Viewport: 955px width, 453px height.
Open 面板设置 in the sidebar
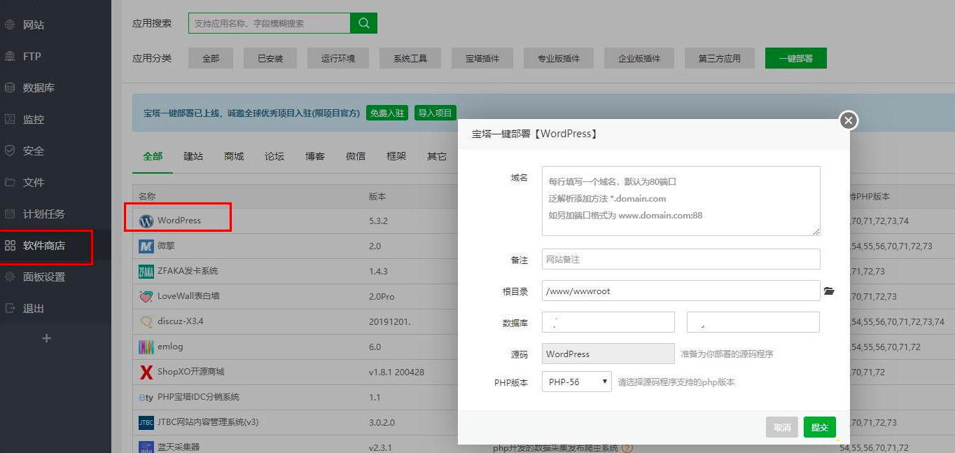coord(44,277)
